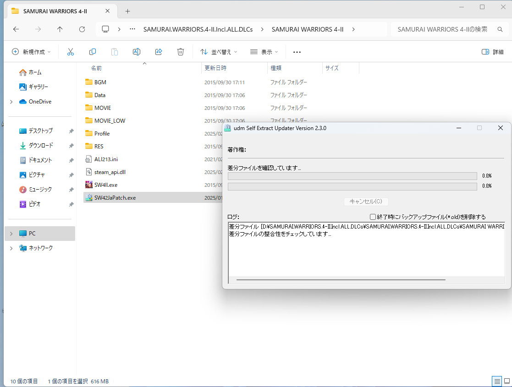
Task: Switch to details list view icon in status bar
Action: click(497, 381)
